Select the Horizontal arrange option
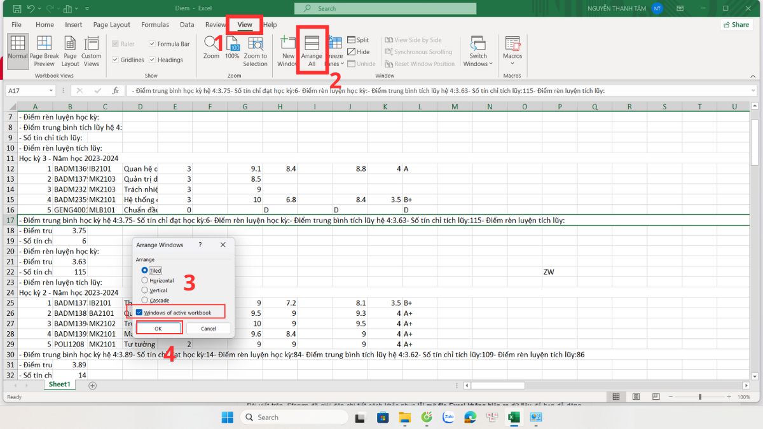 [145, 280]
